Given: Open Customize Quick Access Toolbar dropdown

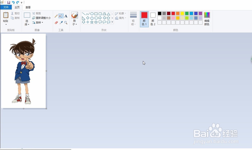Looking at the screenshot, I should pos(21,3).
